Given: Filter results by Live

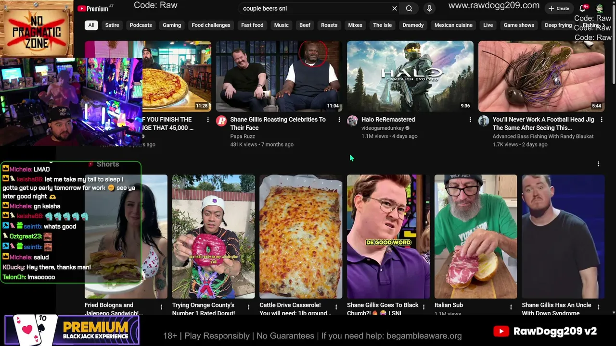Looking at the screenshot, I should coord(488,25).
